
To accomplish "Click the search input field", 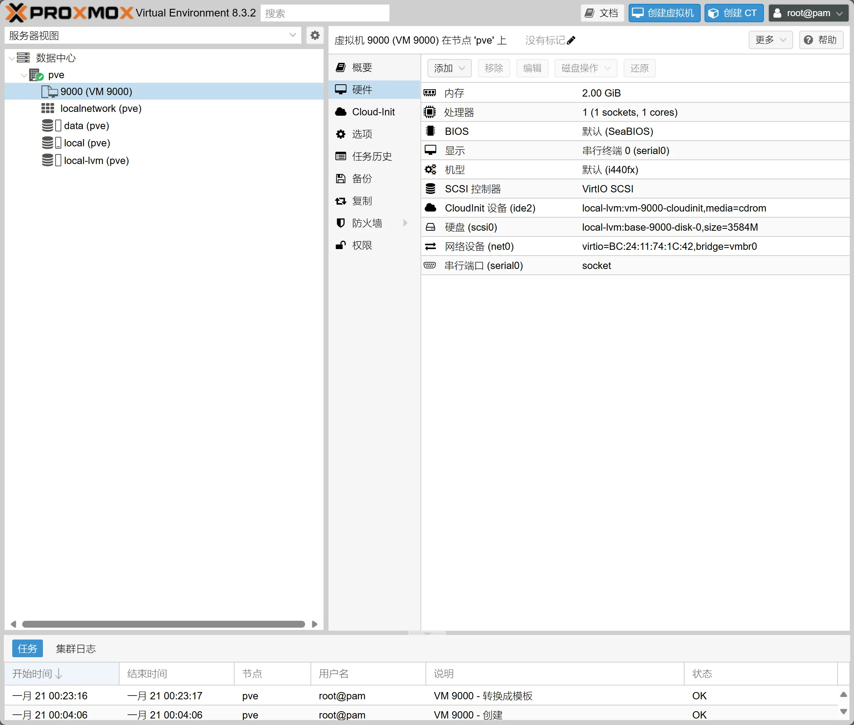I will coord(324,13).
